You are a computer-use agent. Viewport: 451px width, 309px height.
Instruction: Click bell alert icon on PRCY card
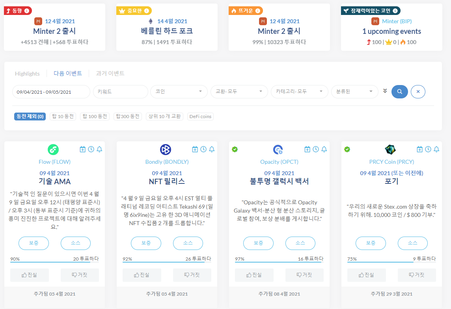[x=436, y=149]
